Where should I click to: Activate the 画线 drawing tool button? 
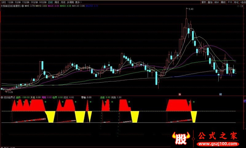(223, 2)
